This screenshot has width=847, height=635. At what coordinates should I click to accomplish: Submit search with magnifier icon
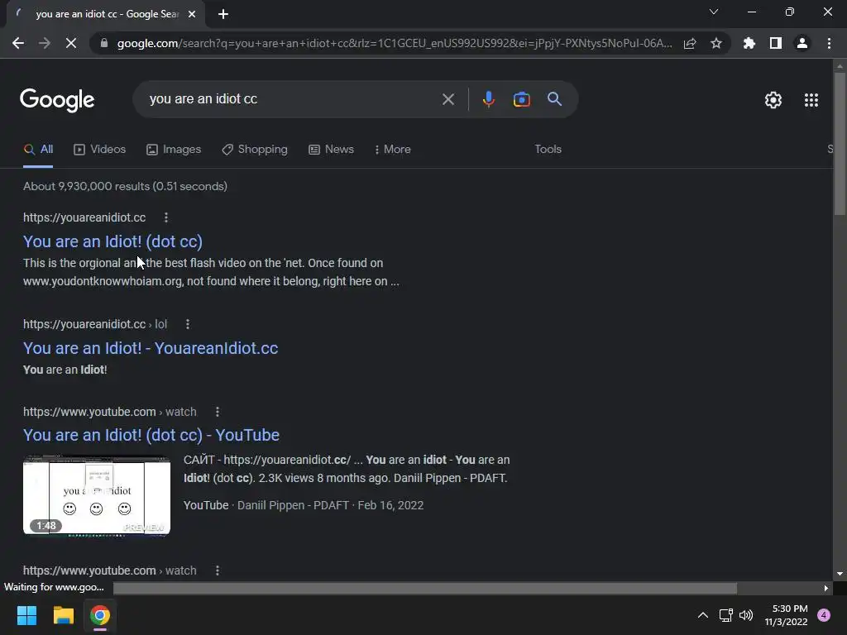click(x=554, y=99)
